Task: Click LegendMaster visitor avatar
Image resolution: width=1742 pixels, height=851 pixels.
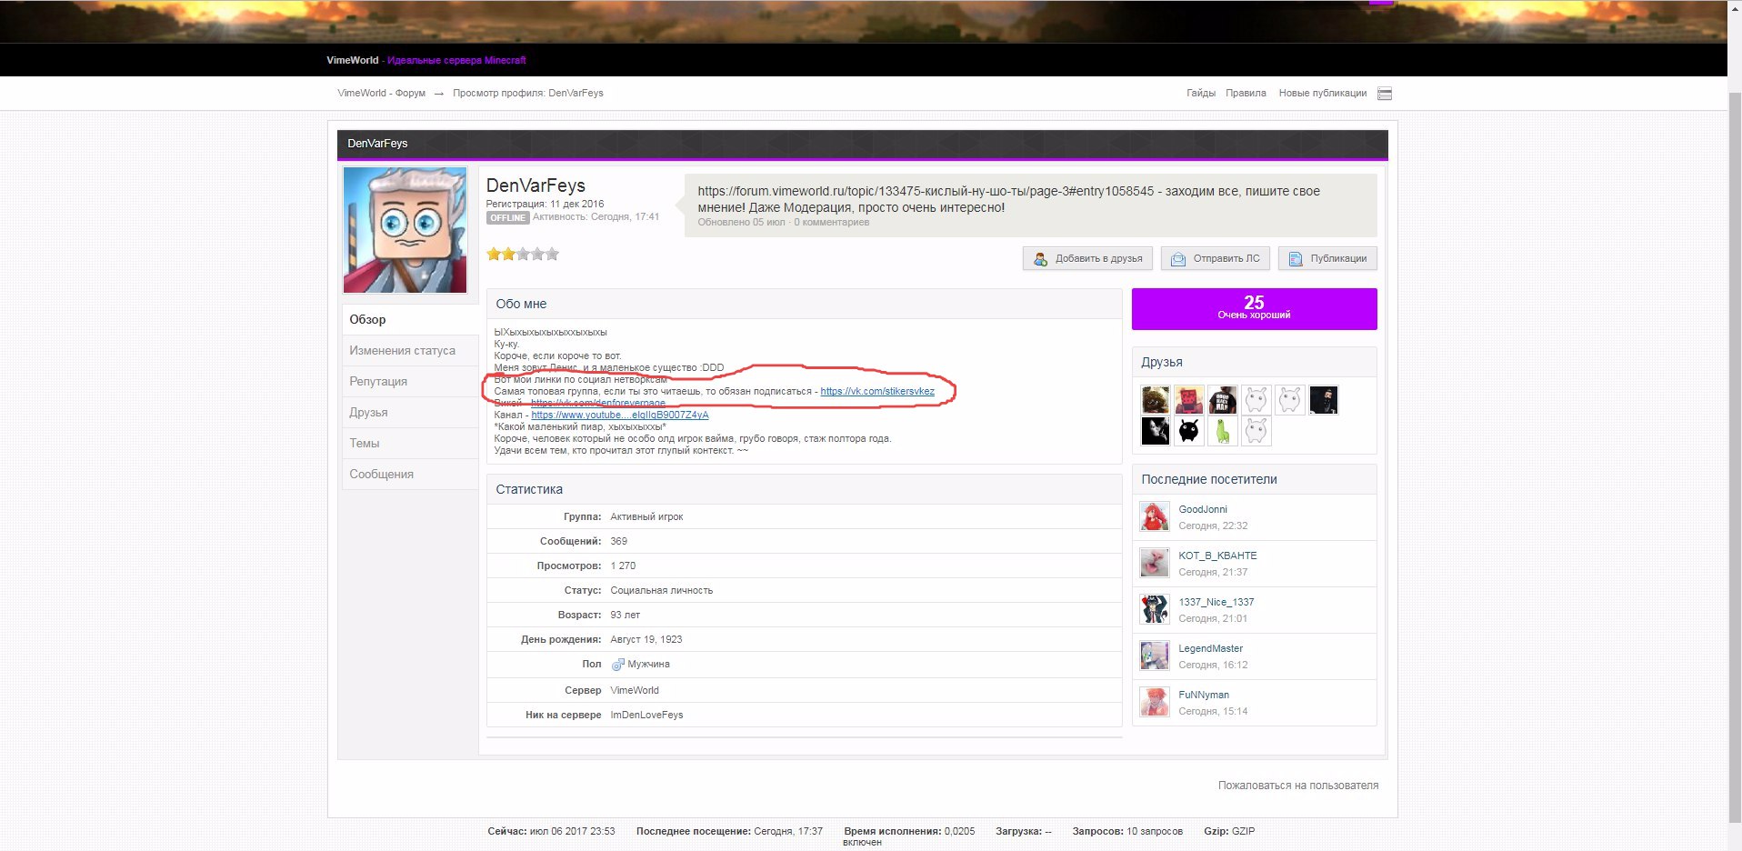Action: 1155,656
